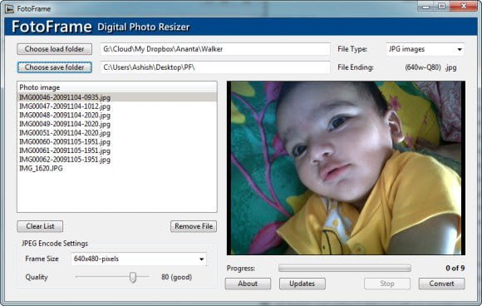482x306 pixels.
Task: Select IMG_1620.JPG in photo list
Action: pyautogui.click(x=41, y=169)
